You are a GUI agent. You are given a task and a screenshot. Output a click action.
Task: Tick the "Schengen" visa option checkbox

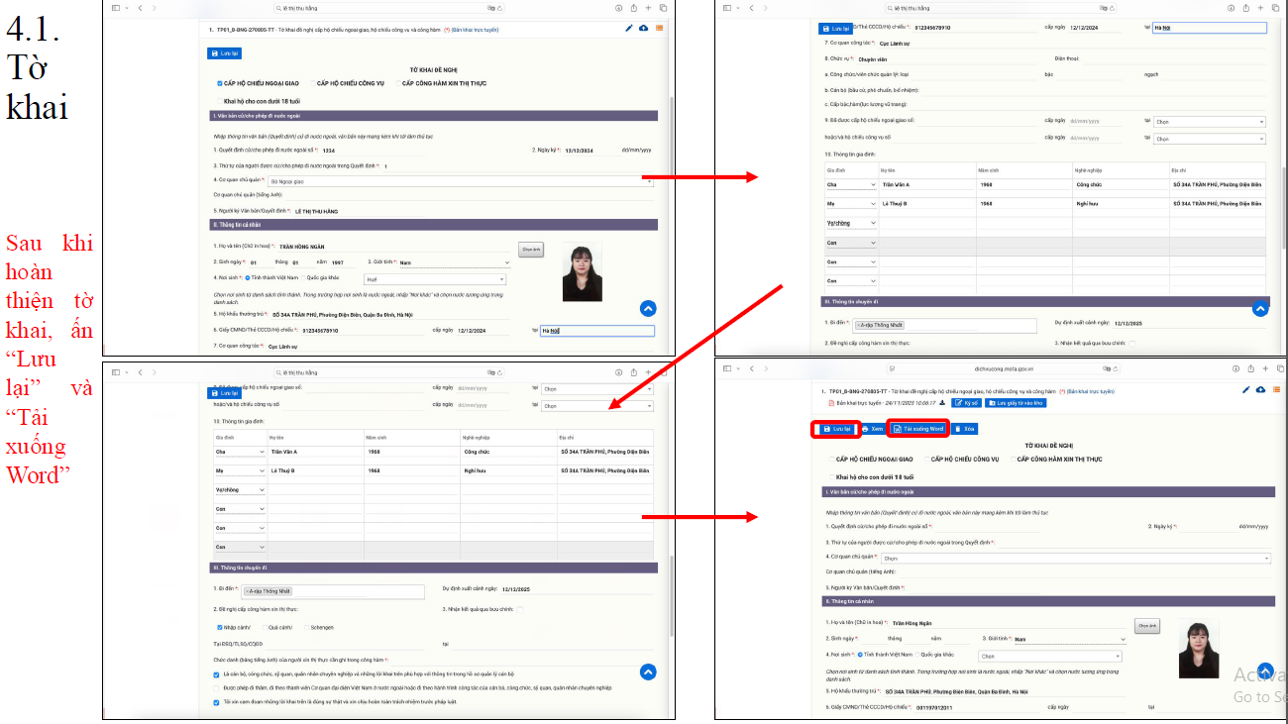(305, 627)
